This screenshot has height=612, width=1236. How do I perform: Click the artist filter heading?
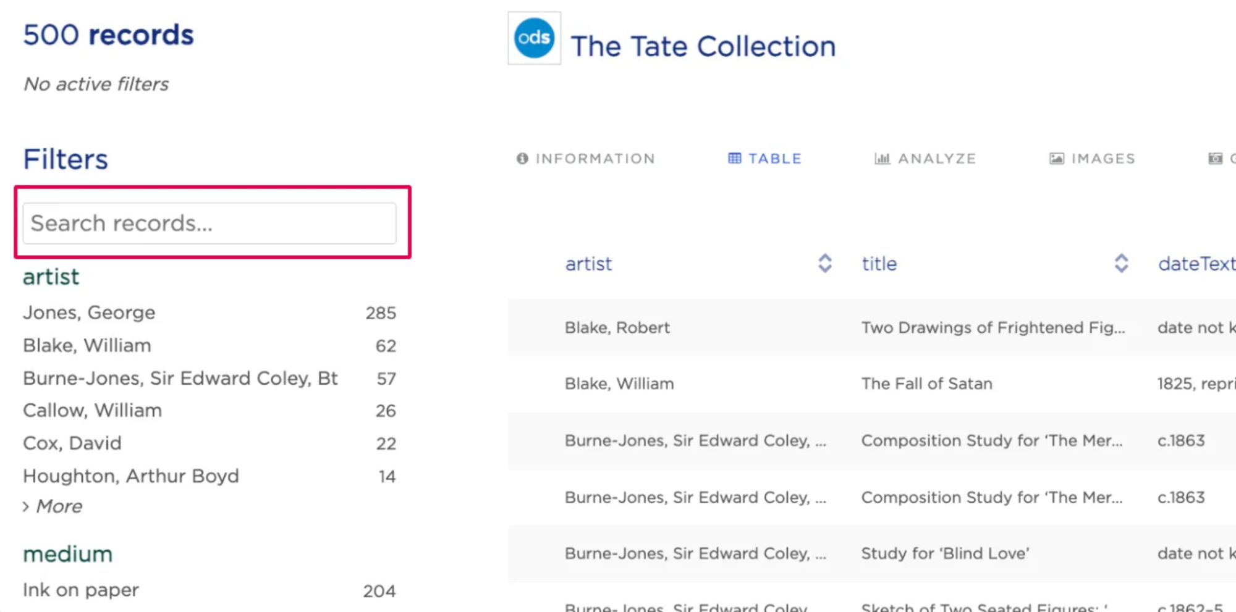(51, 277)
